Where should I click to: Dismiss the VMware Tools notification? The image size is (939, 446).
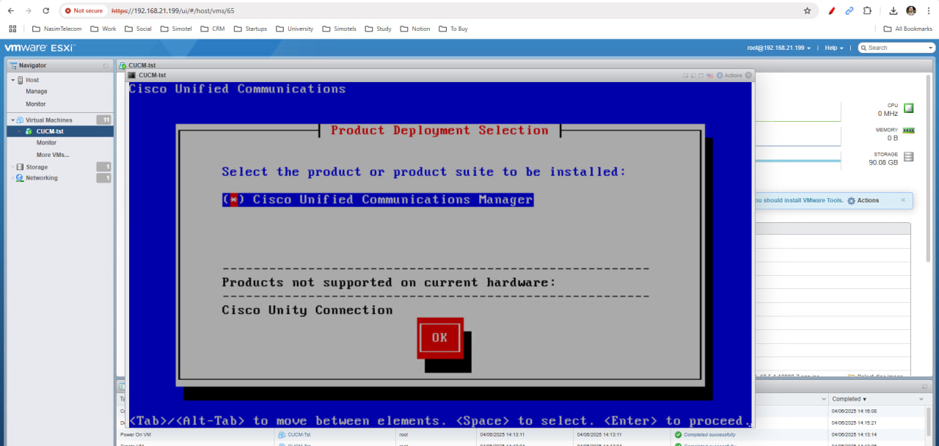(x=903, y=200)
